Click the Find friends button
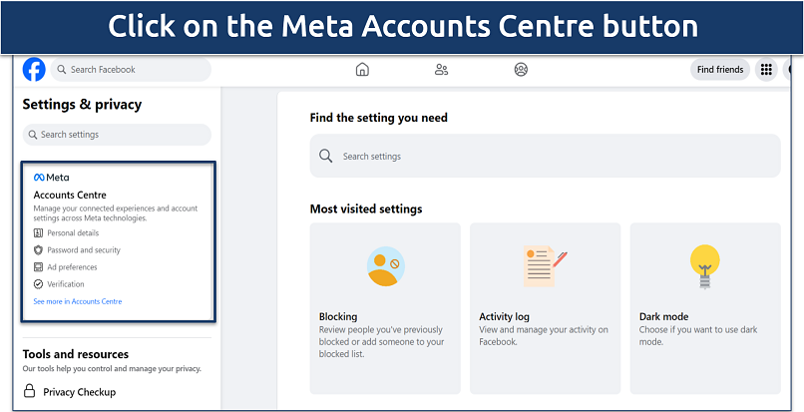The width and height of the screenshot is (804, 412). [720, 70]
